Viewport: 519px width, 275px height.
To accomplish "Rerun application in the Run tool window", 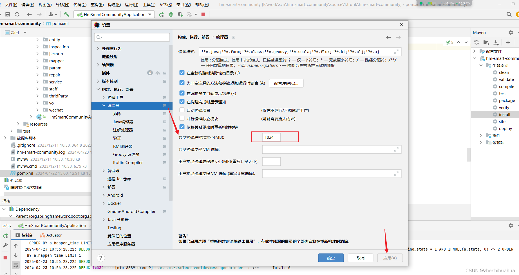I will point(5,236).
